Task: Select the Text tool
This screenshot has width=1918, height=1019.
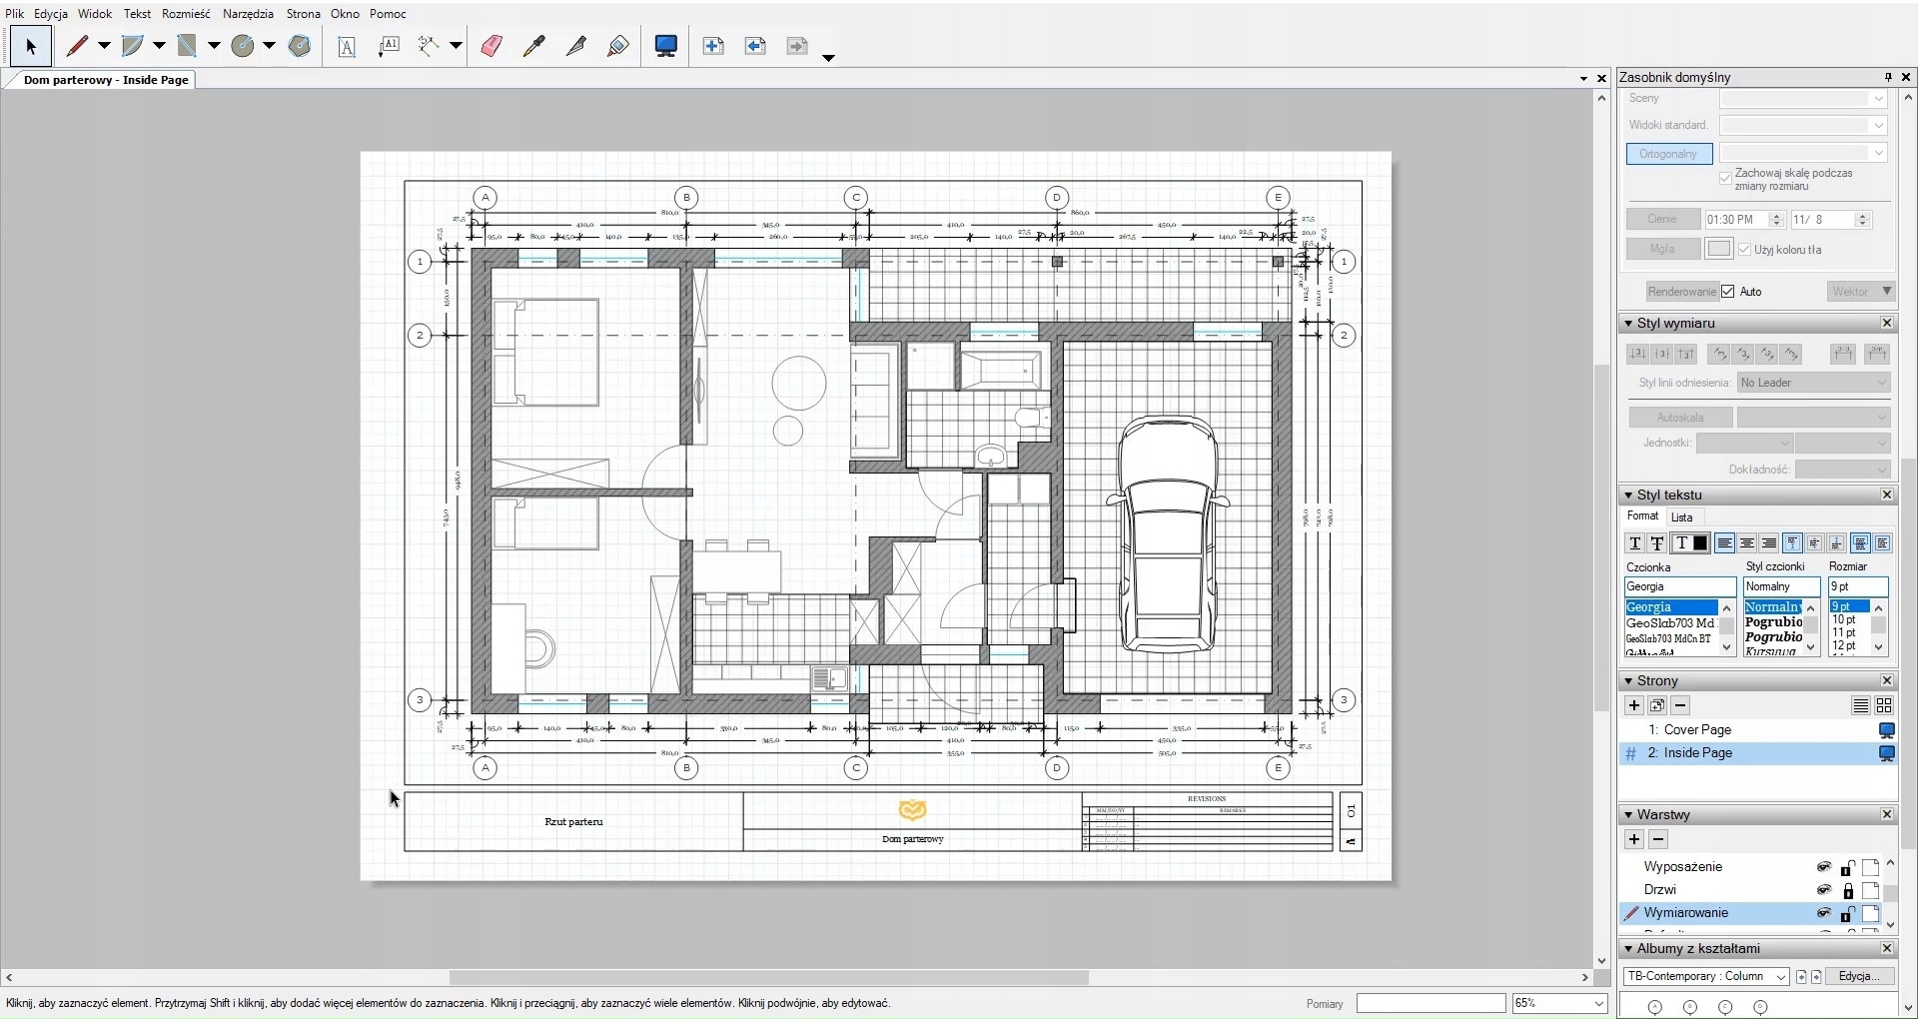Action: pyautogui.click(x=347, y=47)
